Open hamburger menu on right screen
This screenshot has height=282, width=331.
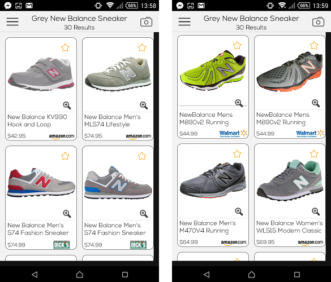coord(184,21)
